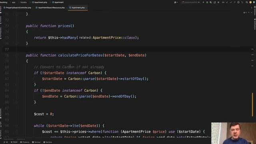Open the Services tool window
Viewport: 256px width, 144px height.
tap(48, 142)
